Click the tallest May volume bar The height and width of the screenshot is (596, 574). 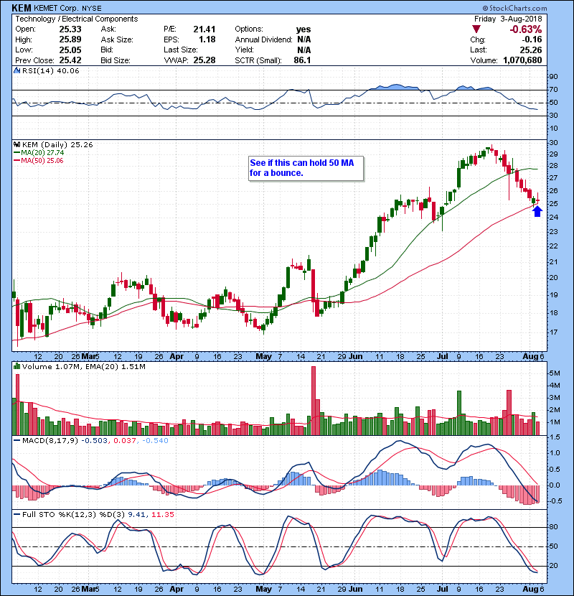click(x=314, y=401)
